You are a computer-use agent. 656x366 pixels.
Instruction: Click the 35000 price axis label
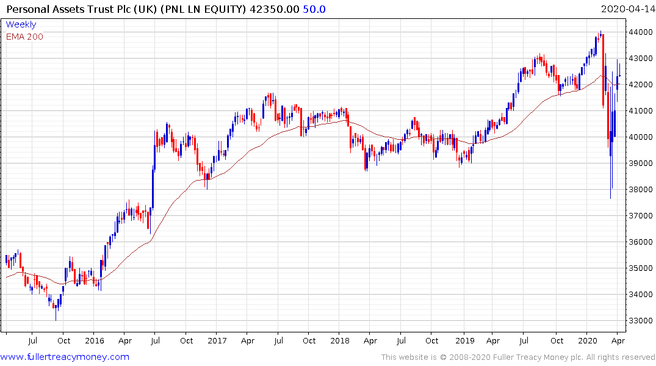pos(641,268)
